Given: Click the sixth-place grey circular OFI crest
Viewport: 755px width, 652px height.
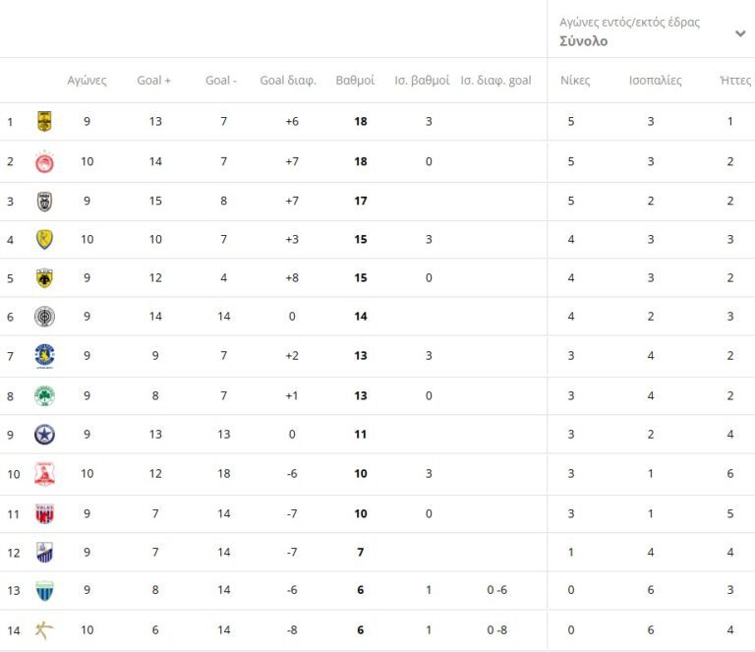Looking at the screenshot, I should pos(44,318).
